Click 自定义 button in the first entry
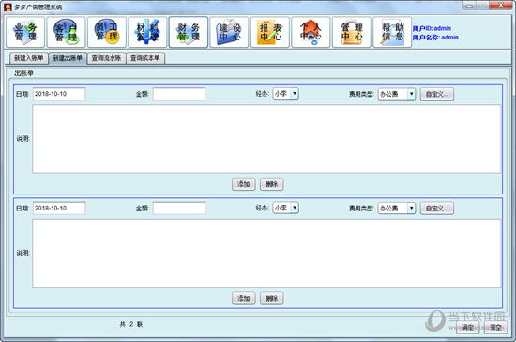 [x=437, y=94]
